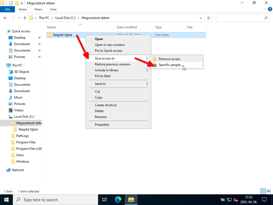
Task: Open the notification center icon
Action: (264, 200)
